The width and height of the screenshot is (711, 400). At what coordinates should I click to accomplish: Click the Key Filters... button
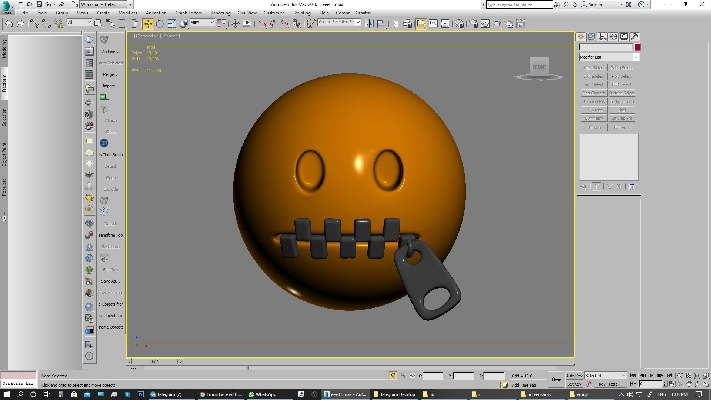[610, 384]
